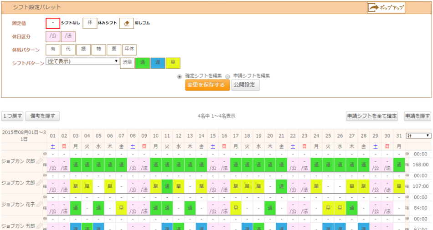Click 申請シフトを全て確定 button

[372, 116]
